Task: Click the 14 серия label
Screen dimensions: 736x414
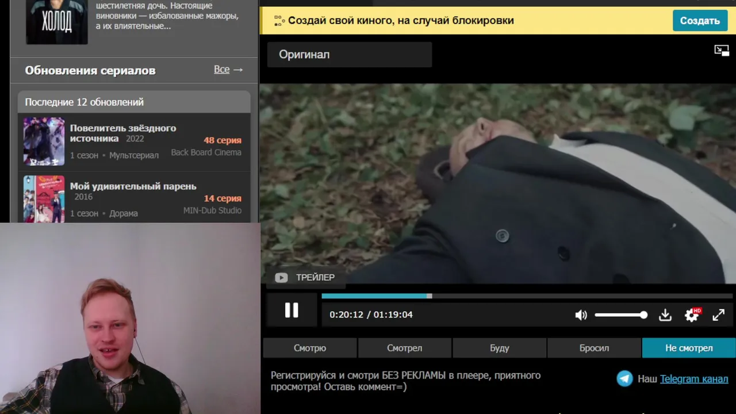Action: (223, 198)
